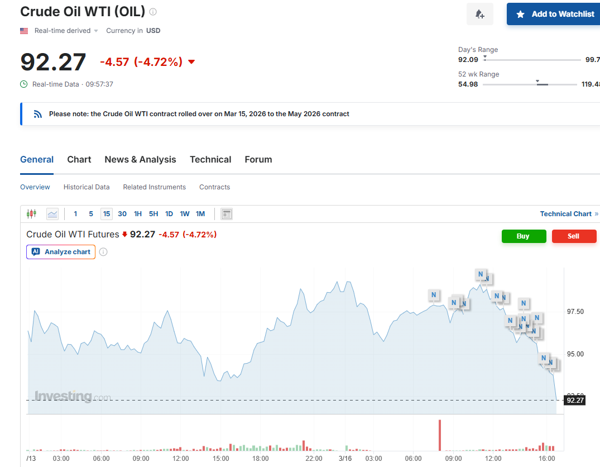The height and width of the screenshot is (467, 600).
Task: Open the Real-time derived dropdown
Action: click(x=66, y=31)
